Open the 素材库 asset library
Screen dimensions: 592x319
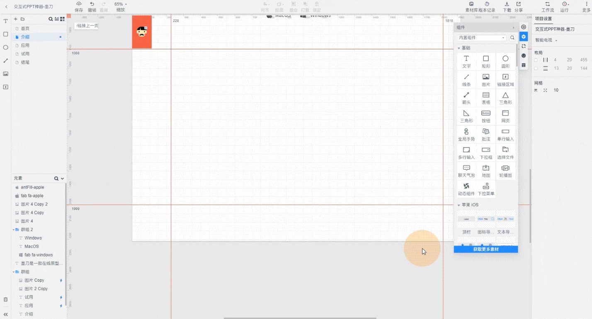tap(471, 7)
